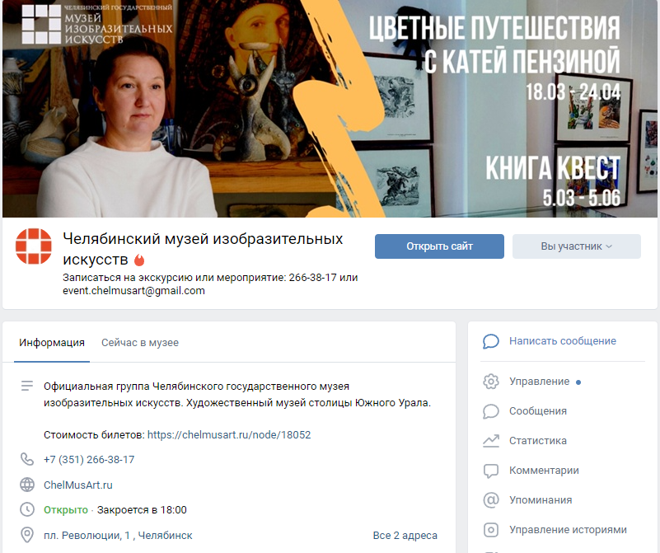Click the description lines icon
The width and height of the screenshot is (660, 553).
(27, 386)
